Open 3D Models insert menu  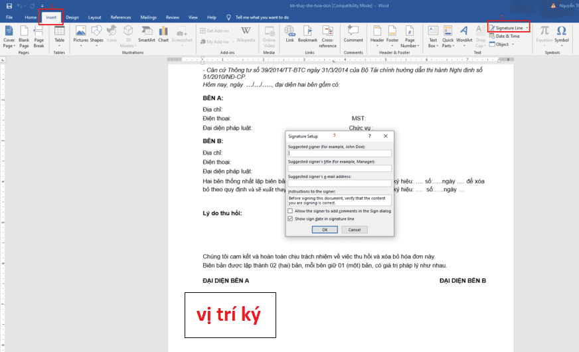point(128,37)
